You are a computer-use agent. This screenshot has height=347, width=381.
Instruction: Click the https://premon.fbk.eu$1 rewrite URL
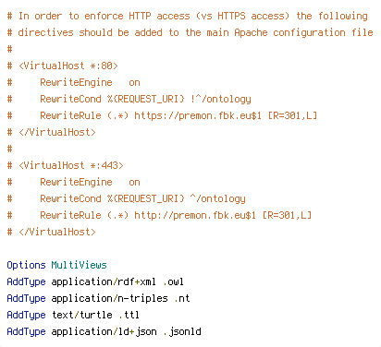[198, 115]
